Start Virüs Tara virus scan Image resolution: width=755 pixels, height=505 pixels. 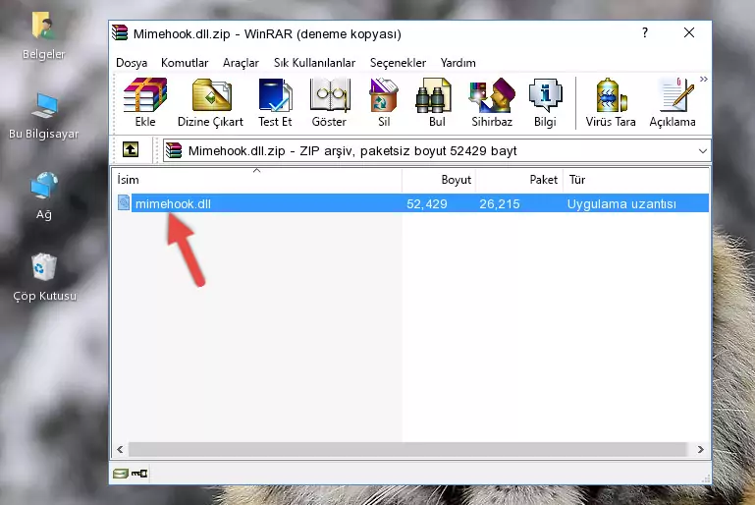[x=611, y=102]
